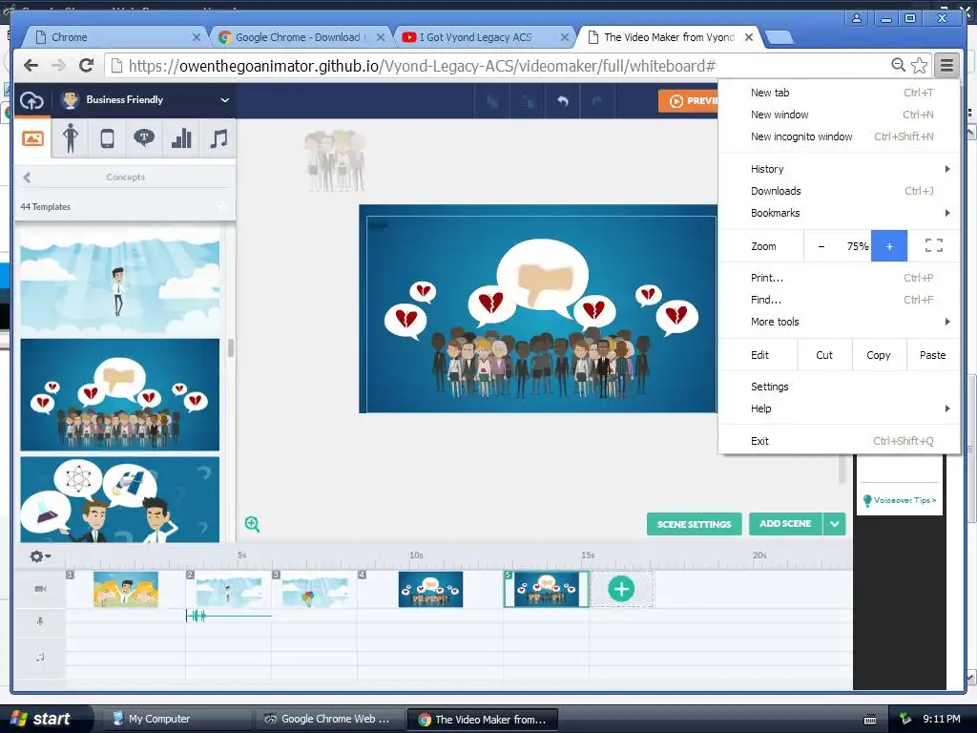Click the paste icon in editor toolbar
This screenshot has height=733, width=977.
point(528,100)
